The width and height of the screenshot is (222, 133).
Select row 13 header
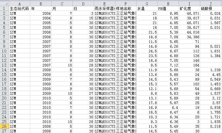click(x=4, y=65)
